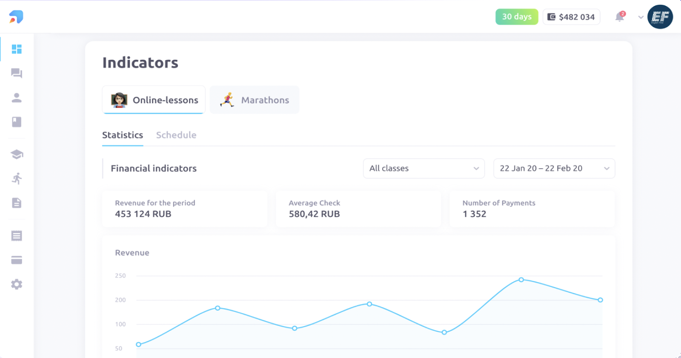The height and width of the screenshot is (358, 681).
Task: Click the EF profile avatar
Action: [660, 17]
